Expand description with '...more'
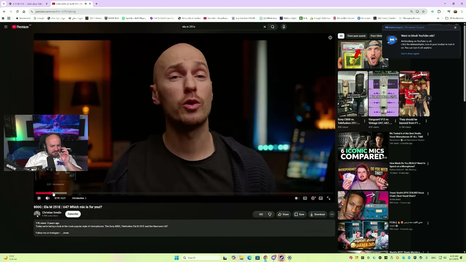The width and height of the screenshot is (466, 262). (x=65, y=233)
